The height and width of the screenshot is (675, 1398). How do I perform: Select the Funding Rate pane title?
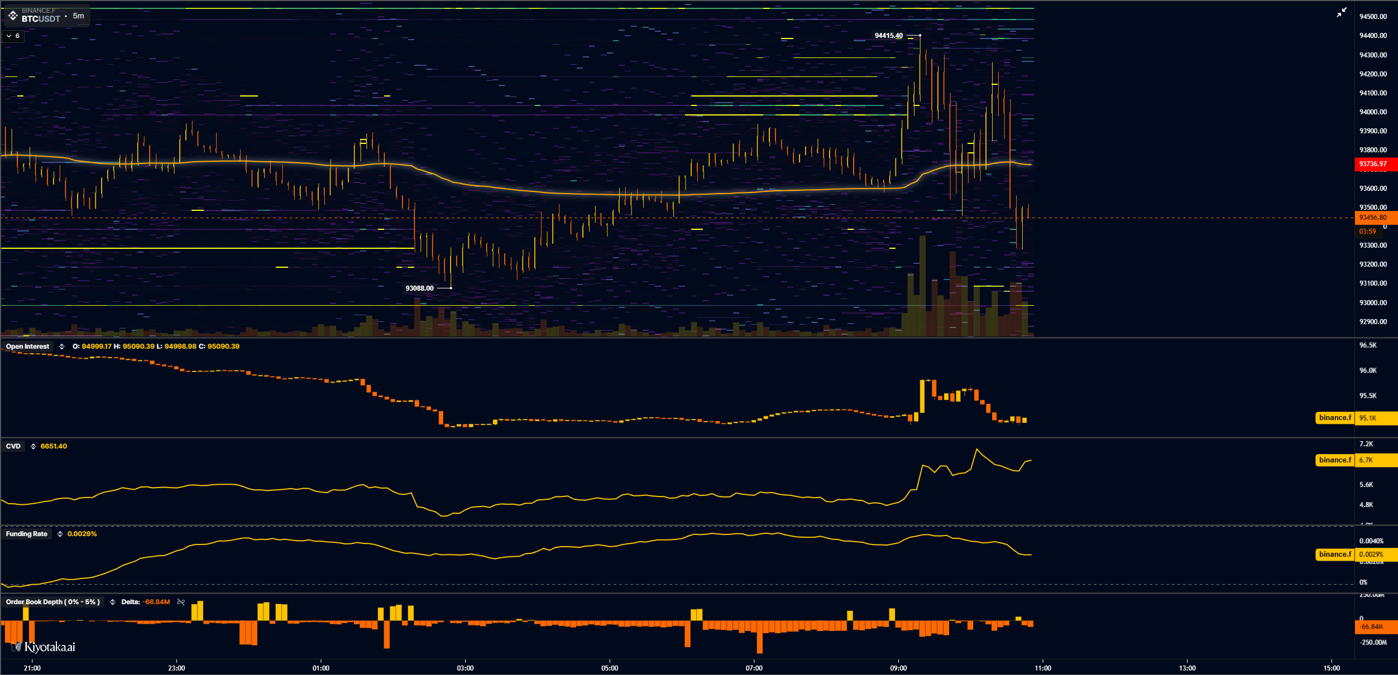27,534
